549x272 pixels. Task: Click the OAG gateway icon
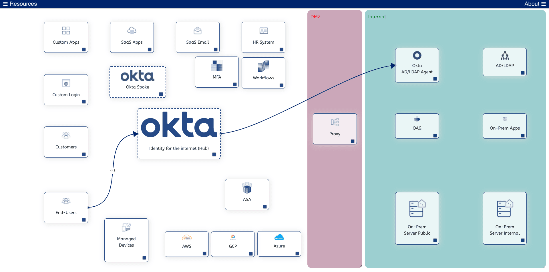click(417, 119)
